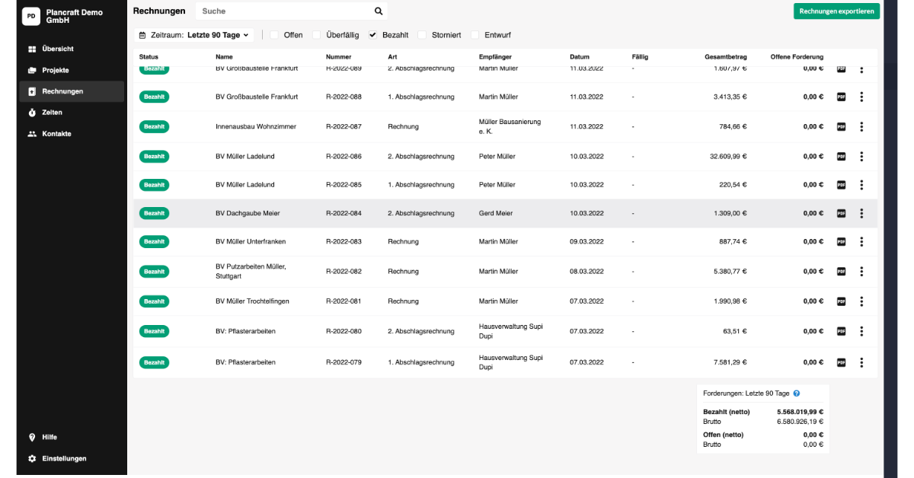Sort the table by Empfänger column
Screen dimensions: 914x478
pyautogui.click(x=495, y=57)
